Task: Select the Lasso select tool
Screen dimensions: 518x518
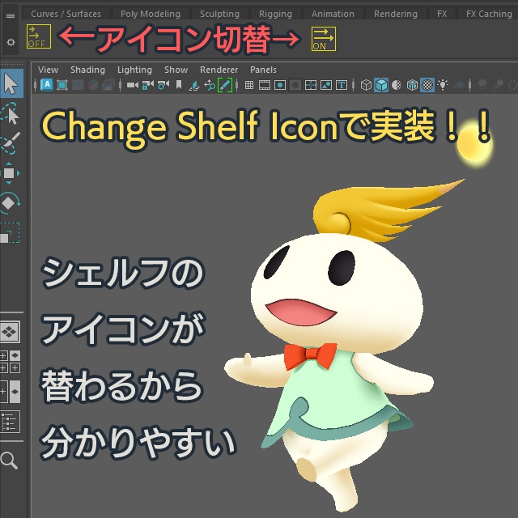Action: click(x=11, y=113)
